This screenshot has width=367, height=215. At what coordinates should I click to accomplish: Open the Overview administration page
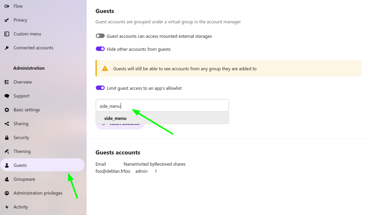[23, 82]
